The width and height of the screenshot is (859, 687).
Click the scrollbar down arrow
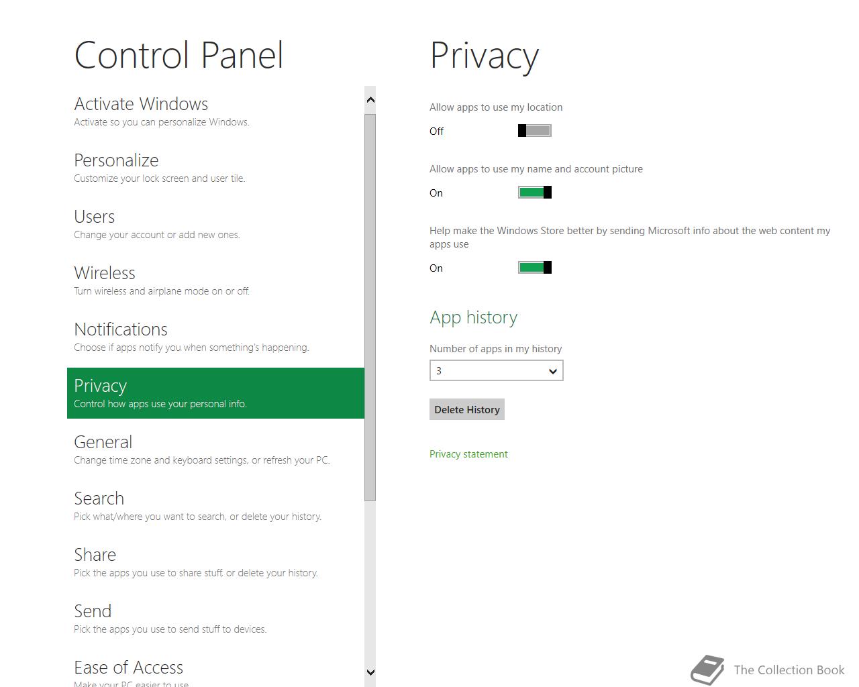(x=370, y=672)
